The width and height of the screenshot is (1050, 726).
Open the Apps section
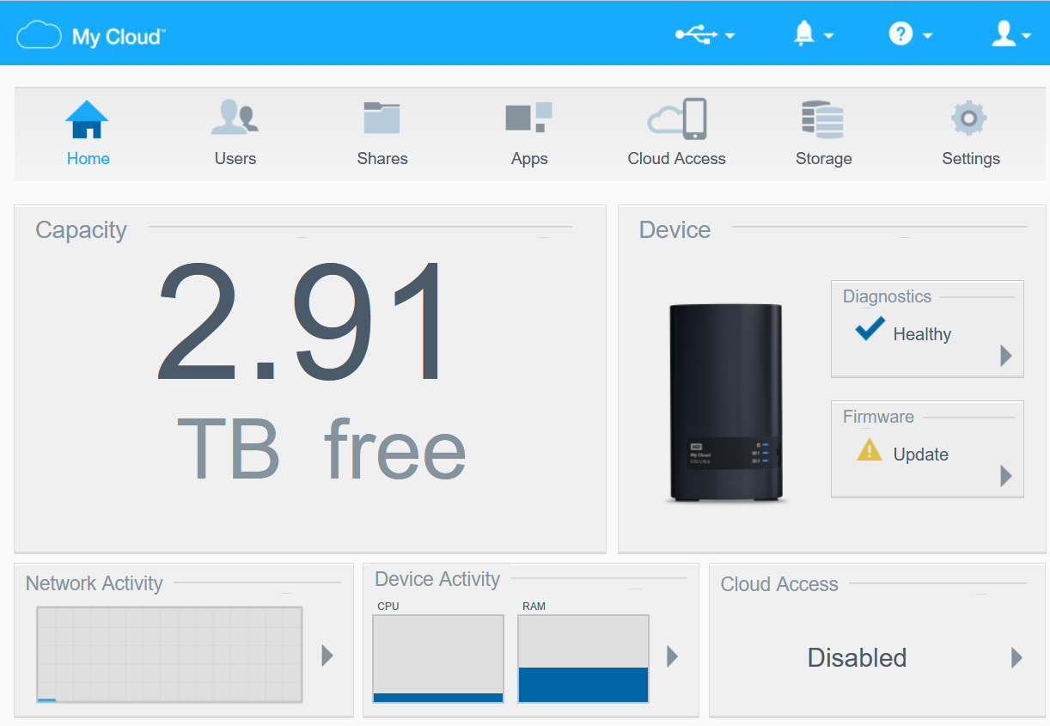pos(528,119)
